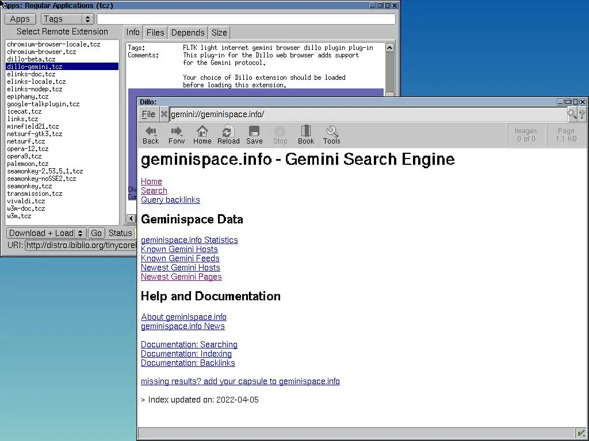Viewport: 589px width, 441px height.
Task: Expand the Tags dropdown in Apps window
Action: (67, 19)
